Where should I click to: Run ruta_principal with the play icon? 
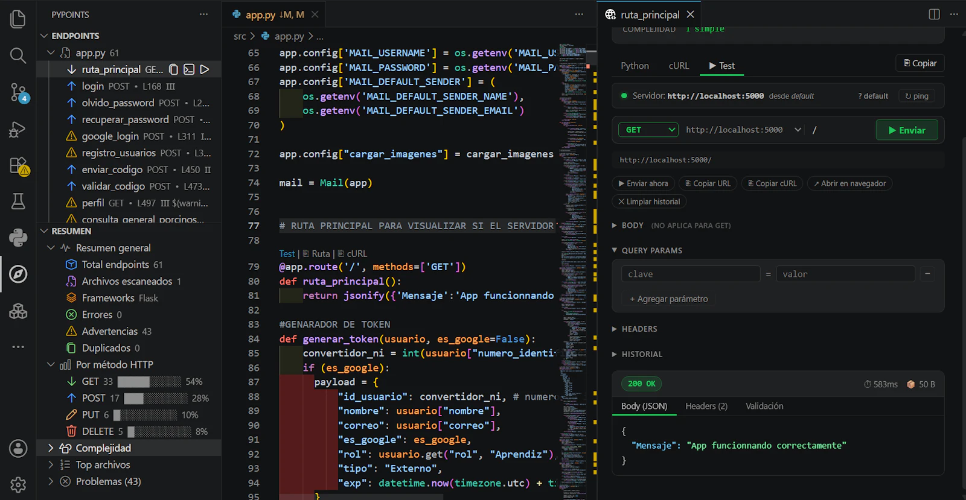[x=205, y=69]
